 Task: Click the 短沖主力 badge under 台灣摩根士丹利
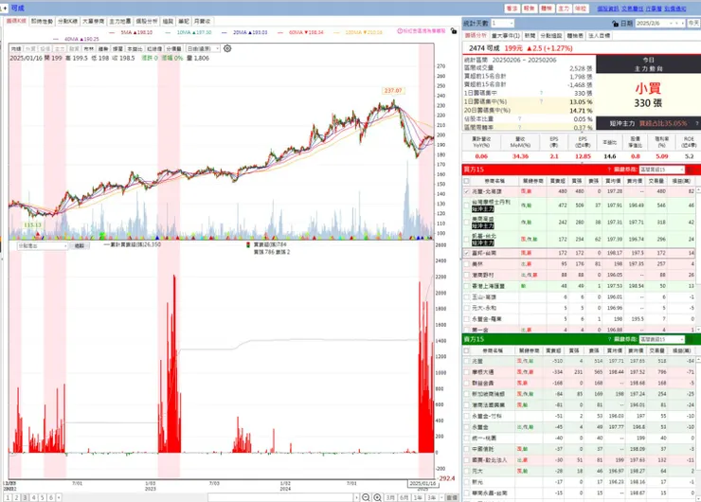point(483,209)
